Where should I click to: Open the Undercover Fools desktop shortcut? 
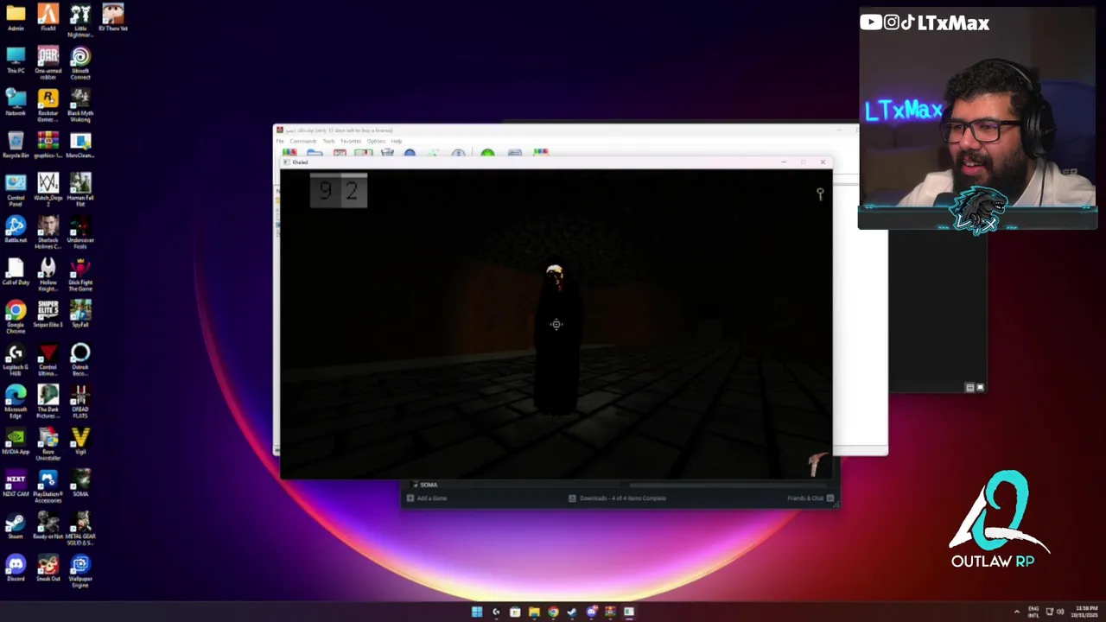pyautogui.click(x=80, y=232)
